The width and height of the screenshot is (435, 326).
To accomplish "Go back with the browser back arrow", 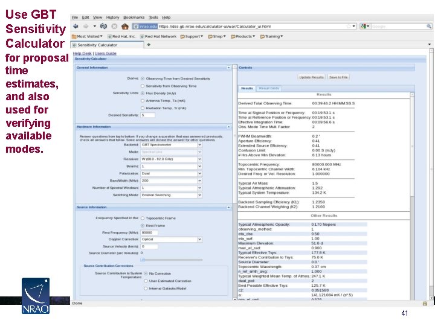I will point(76,27).
